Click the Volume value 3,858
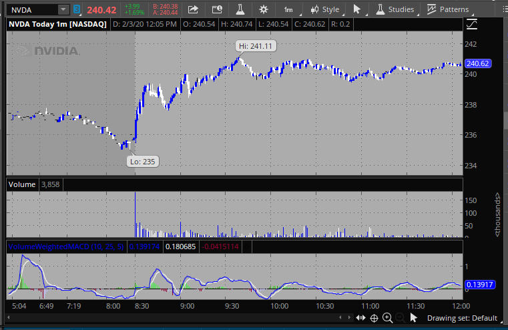This screenshot has height=330, width=508. [x=51, y=184]
